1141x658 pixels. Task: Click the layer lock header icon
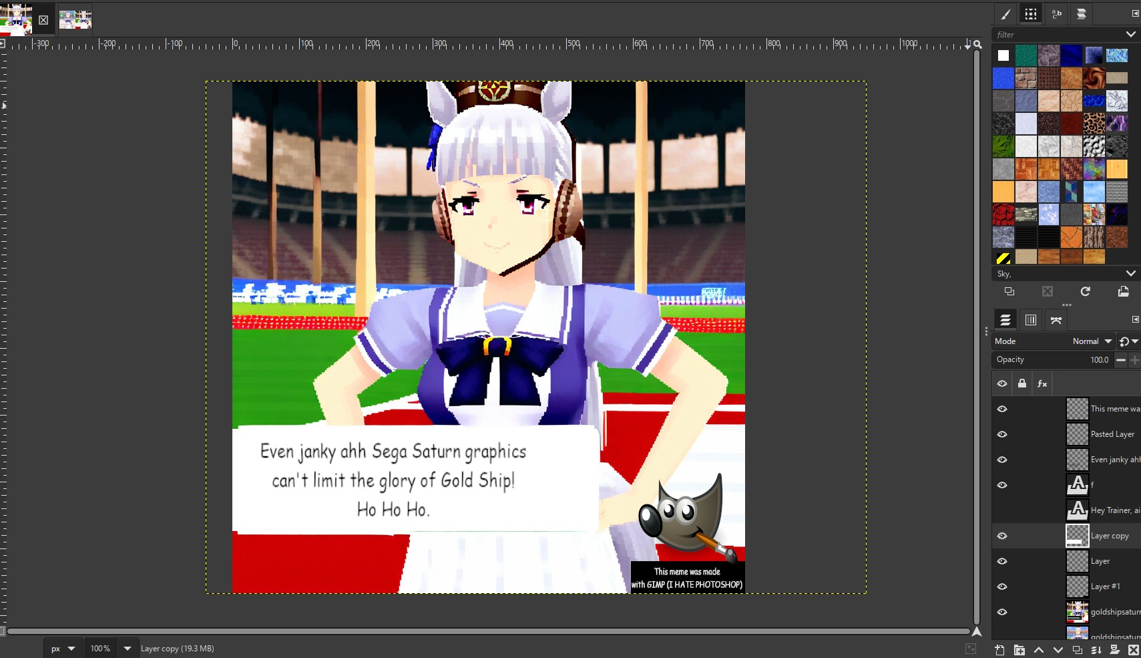1022,383
